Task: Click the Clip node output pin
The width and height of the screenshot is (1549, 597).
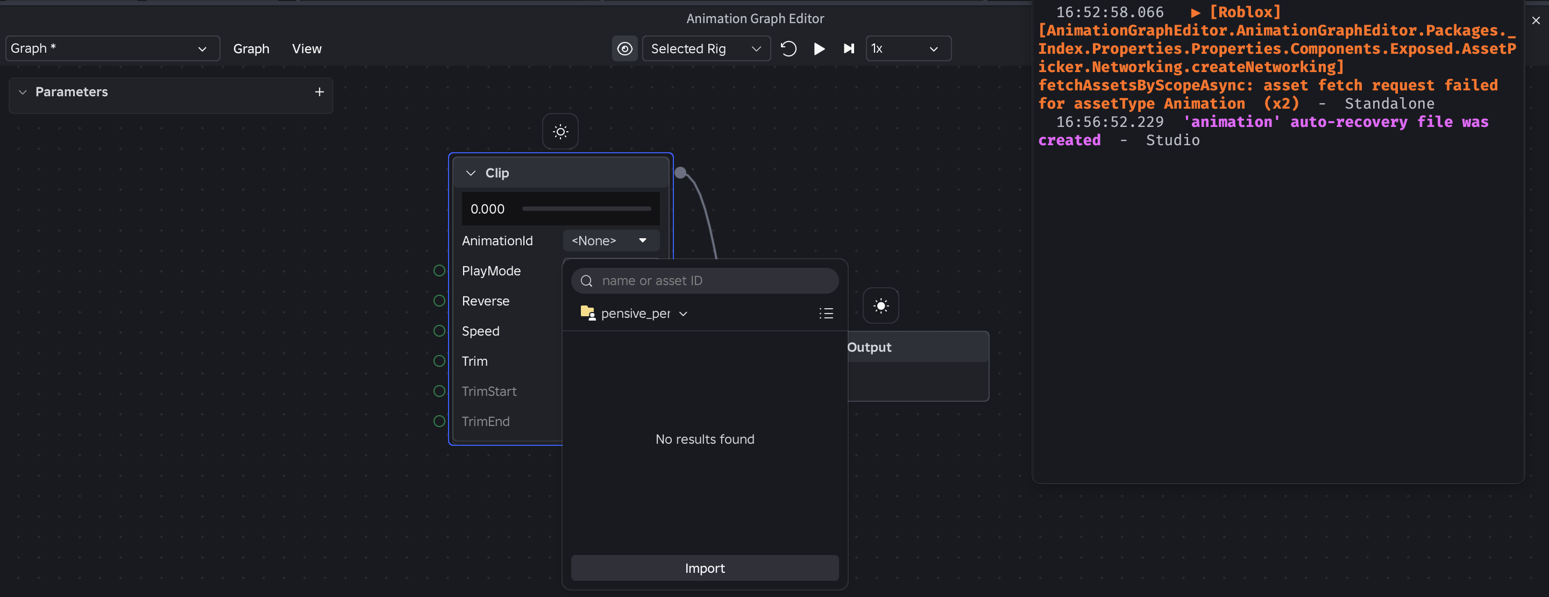Action: [x=680, y=173]
